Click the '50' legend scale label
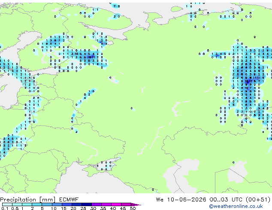 (133, 208)
